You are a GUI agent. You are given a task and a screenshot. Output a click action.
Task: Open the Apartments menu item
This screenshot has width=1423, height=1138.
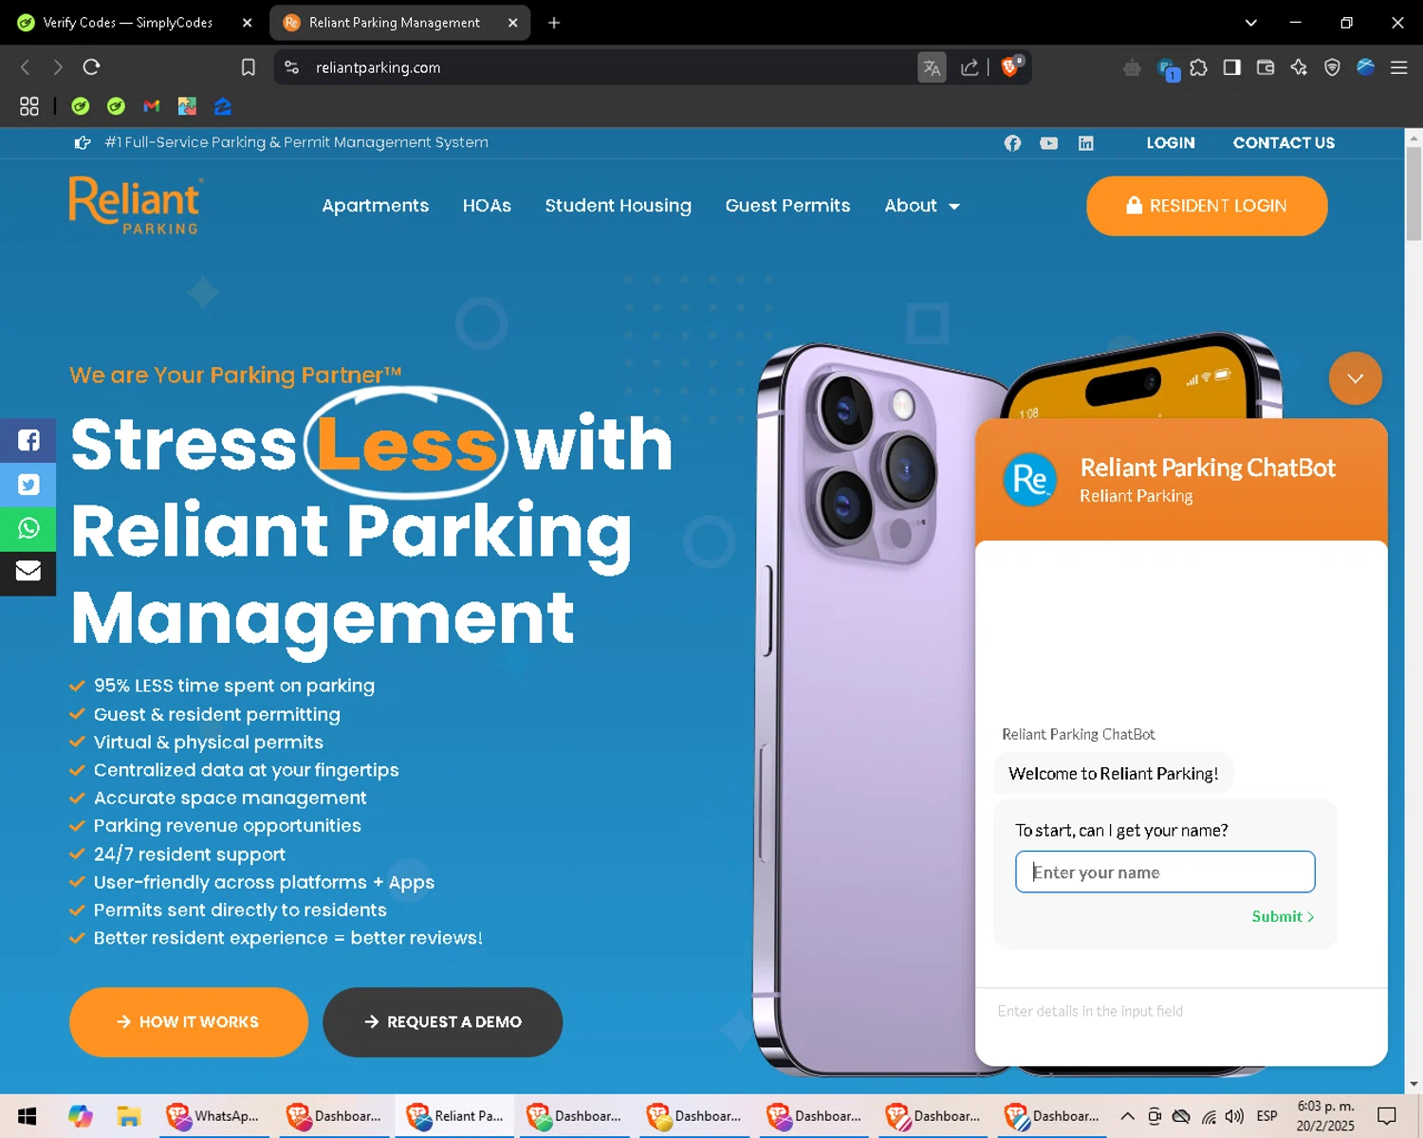(x=376, y=206)
